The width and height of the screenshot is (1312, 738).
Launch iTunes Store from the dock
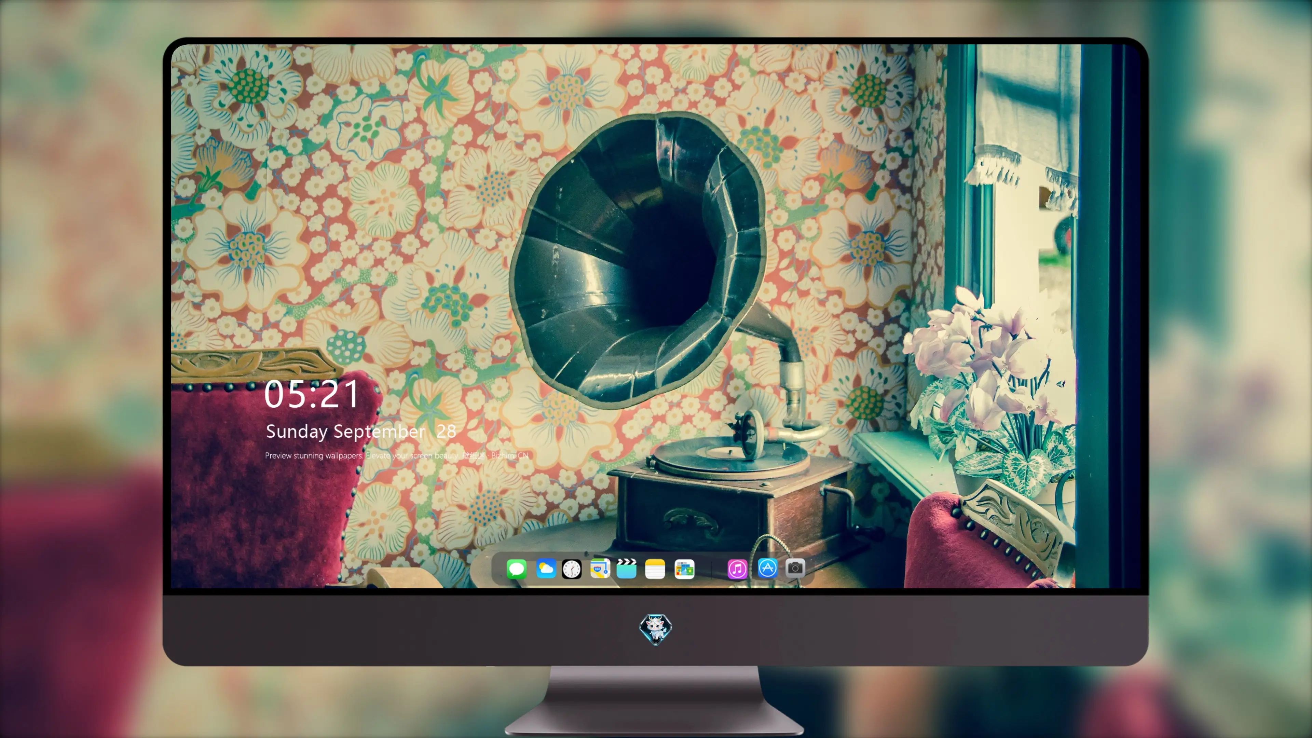click(x=737, y=569)
